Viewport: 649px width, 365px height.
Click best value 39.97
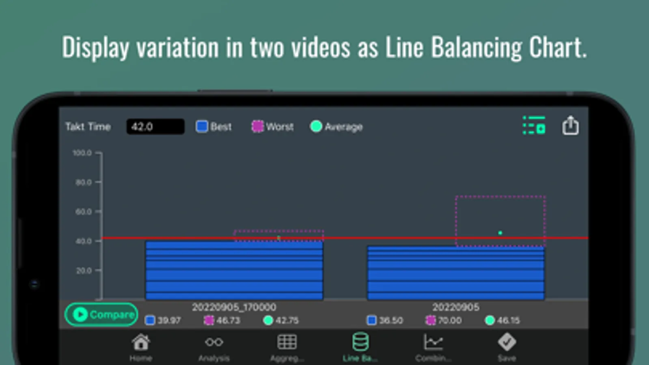pyautogui.click(x=169, y=320)
